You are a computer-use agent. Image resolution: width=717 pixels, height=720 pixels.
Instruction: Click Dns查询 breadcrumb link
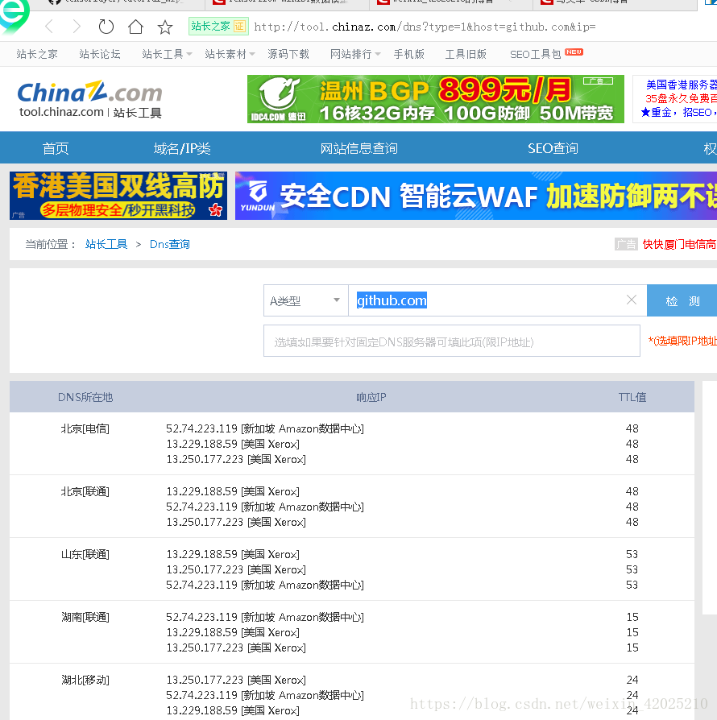(169, 244)
